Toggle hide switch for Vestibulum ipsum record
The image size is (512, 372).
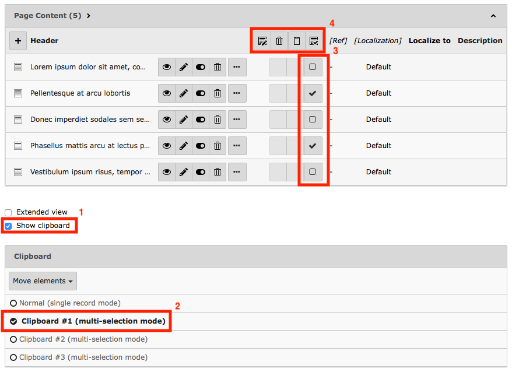(x=201, y=172)
